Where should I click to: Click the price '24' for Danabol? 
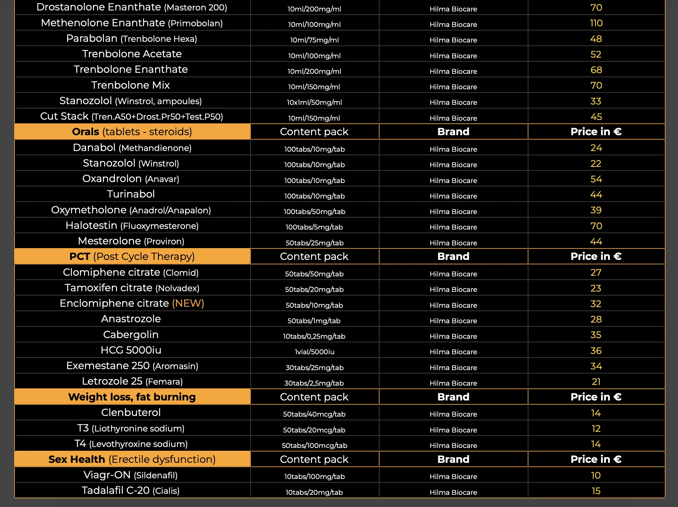coord(596,148)
